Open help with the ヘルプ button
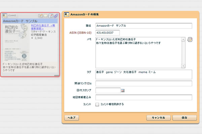 pos(71,118)
